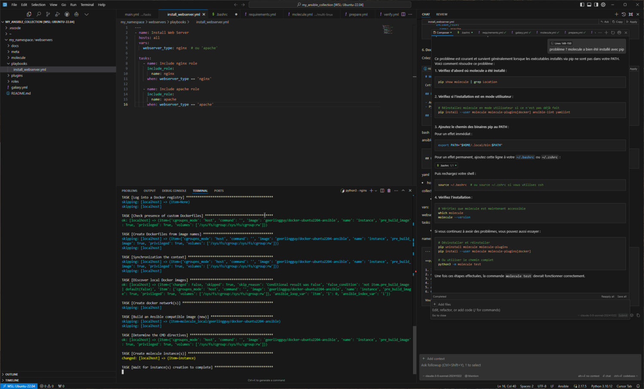Expand the TIMELINE section
This screenshot has width=644, height=389.
tap(12, 380)
